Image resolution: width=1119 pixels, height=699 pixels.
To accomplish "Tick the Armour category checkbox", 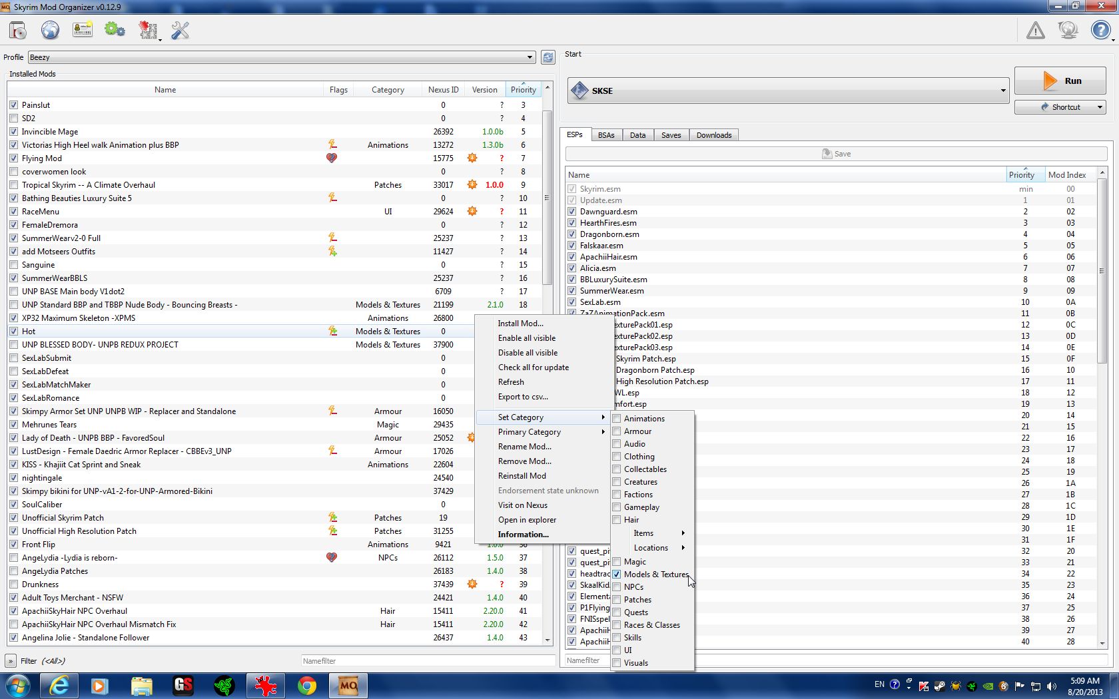I will (617, 431).
